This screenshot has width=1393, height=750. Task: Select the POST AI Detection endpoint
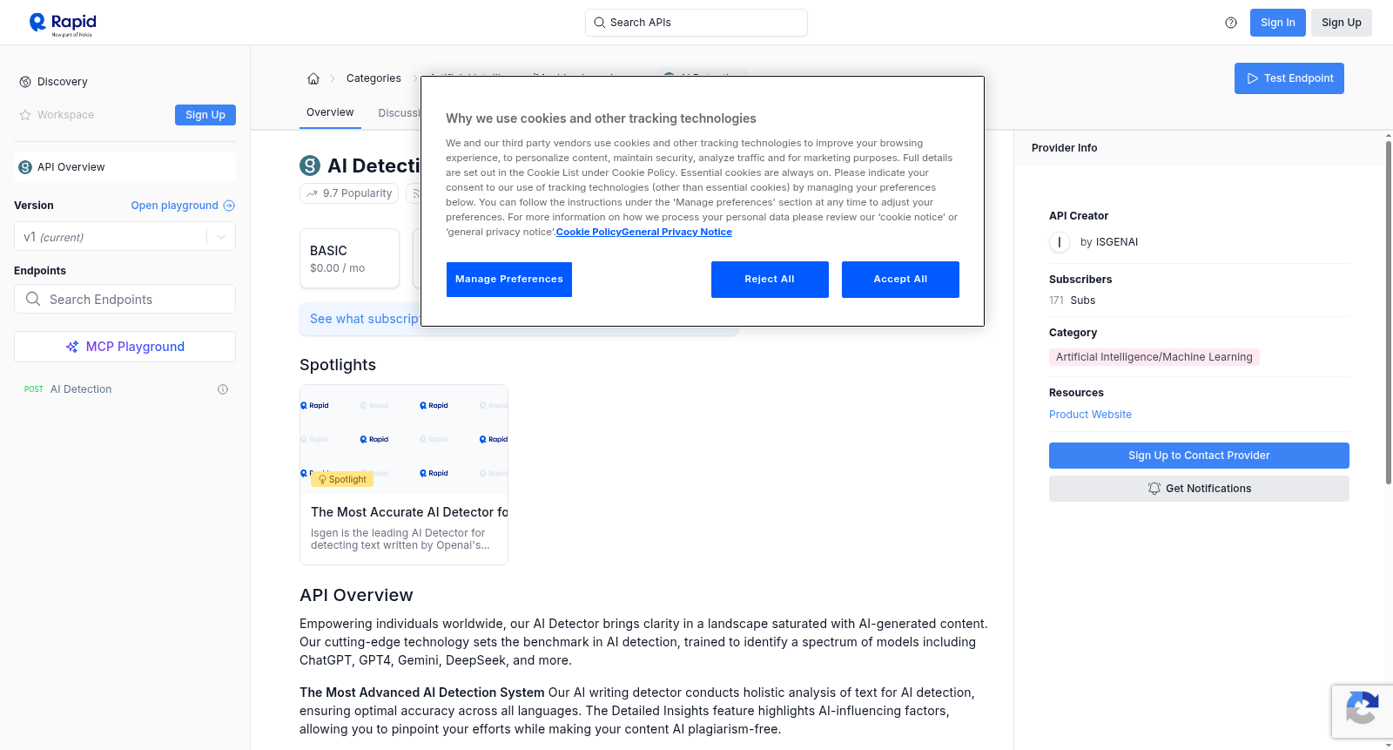coord(124,389)
